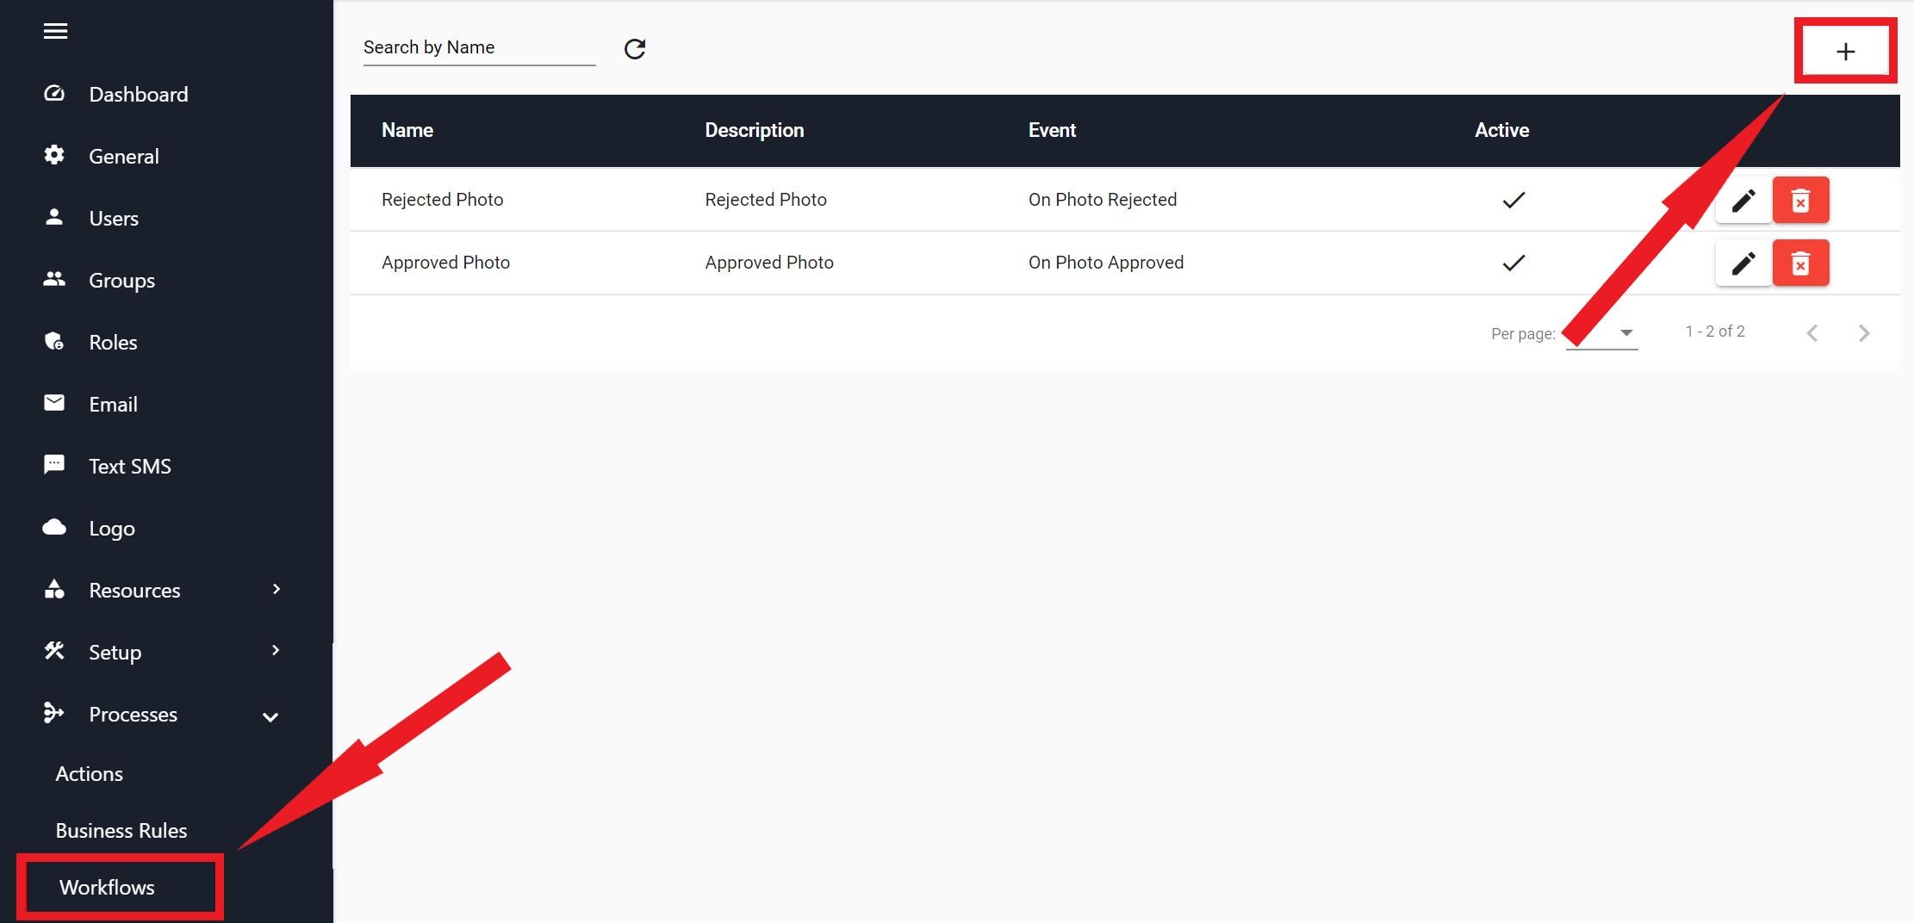Collapse the Processes submenu chevron
This screenshot has height=923, width=1914.
click(x=270, y=716)
